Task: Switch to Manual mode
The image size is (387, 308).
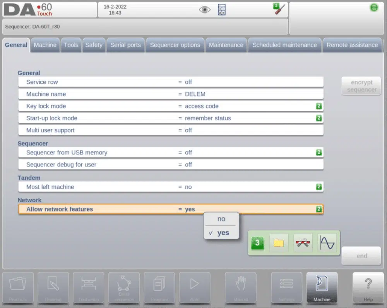Action: [x=241, y=288]
